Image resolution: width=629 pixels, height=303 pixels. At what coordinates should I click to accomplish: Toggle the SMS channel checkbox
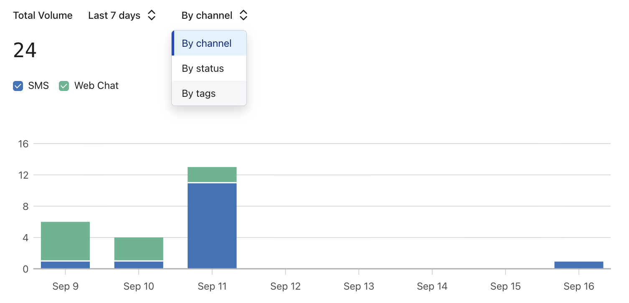pyautogui.click(x=18, y=86)
